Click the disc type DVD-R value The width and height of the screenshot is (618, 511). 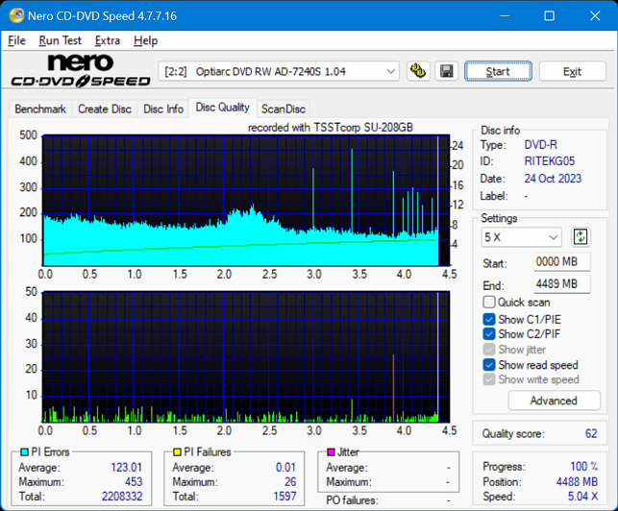point(540,145)
